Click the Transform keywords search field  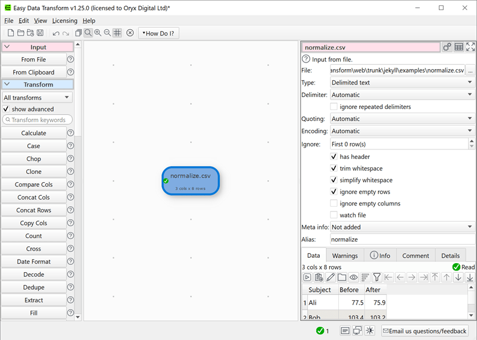38,120
